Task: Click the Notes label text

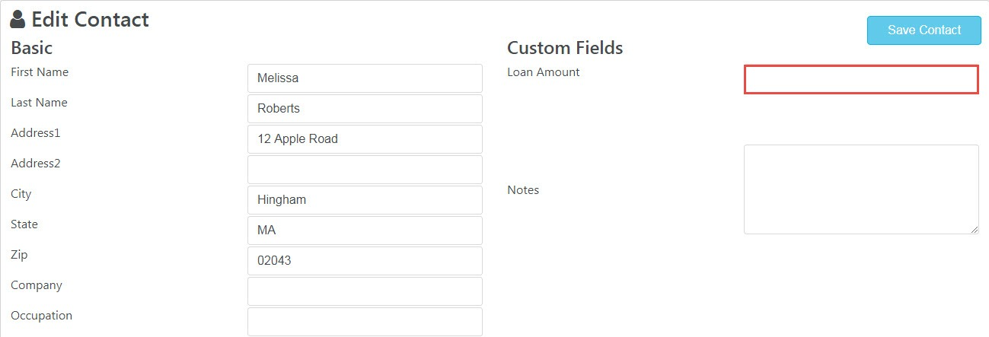Action: coord(523,190)
